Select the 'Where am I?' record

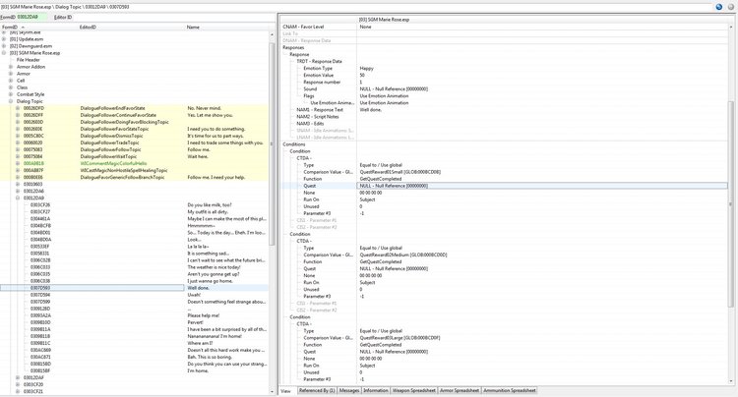click(134, 343)
